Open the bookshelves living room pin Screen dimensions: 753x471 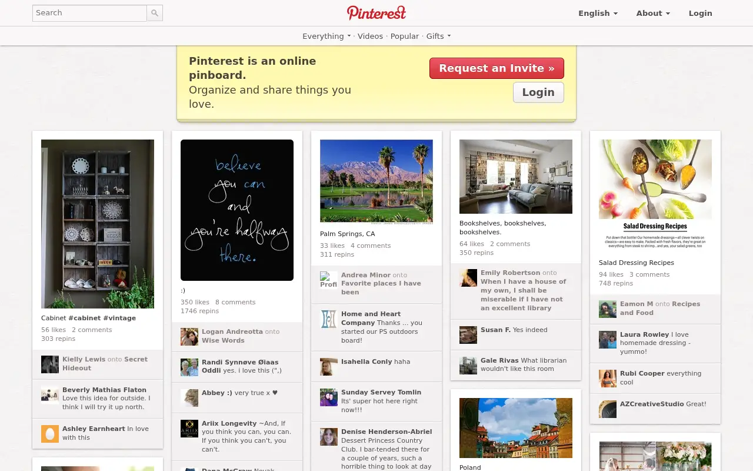(x=516, y=177)
